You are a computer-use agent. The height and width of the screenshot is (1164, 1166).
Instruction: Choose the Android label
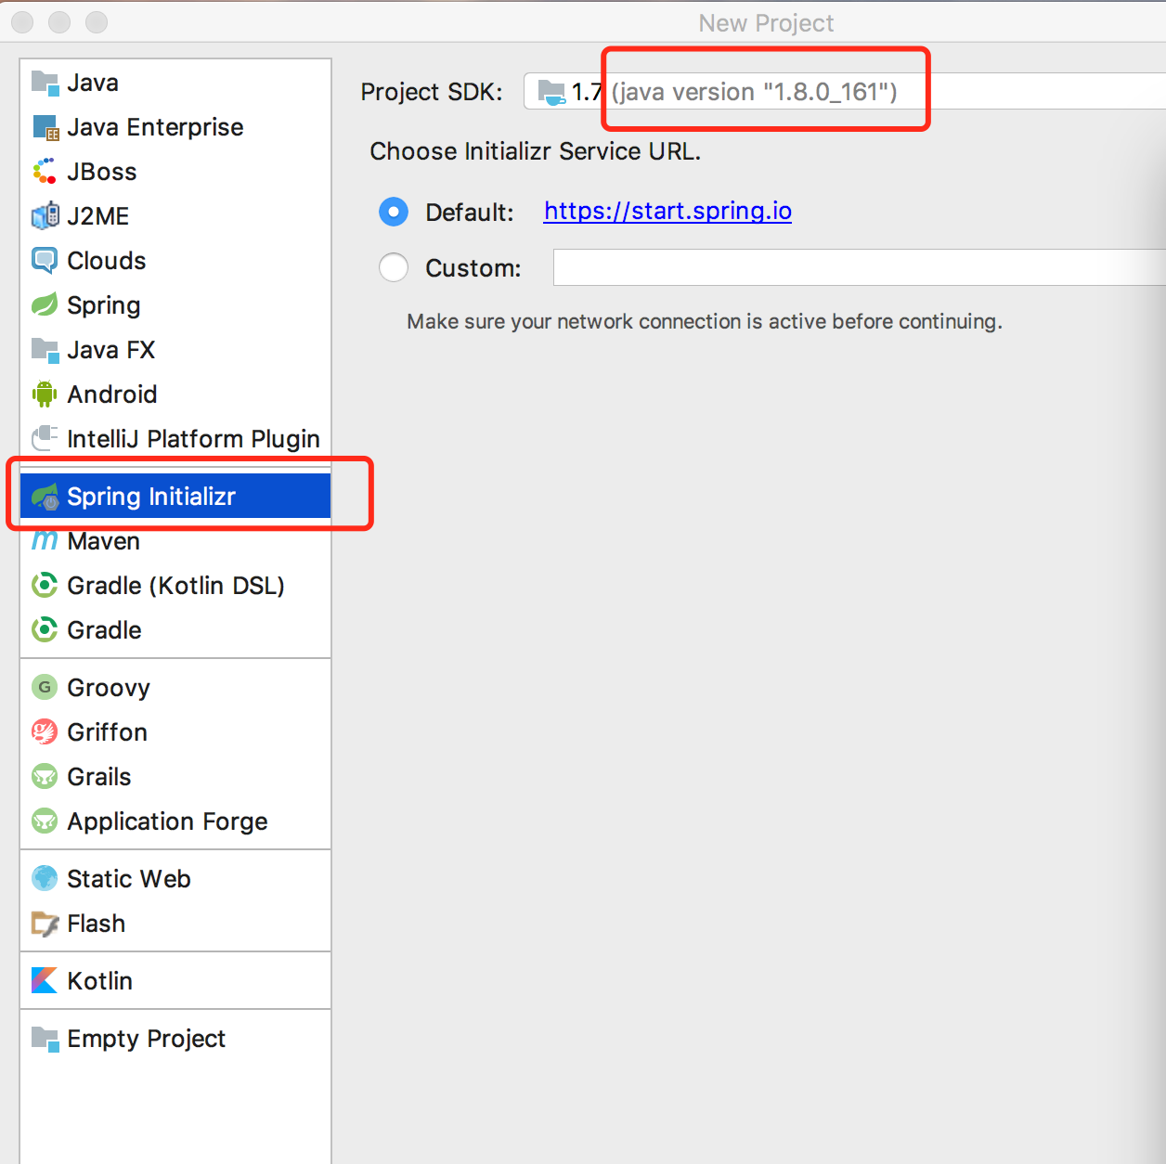112,394
